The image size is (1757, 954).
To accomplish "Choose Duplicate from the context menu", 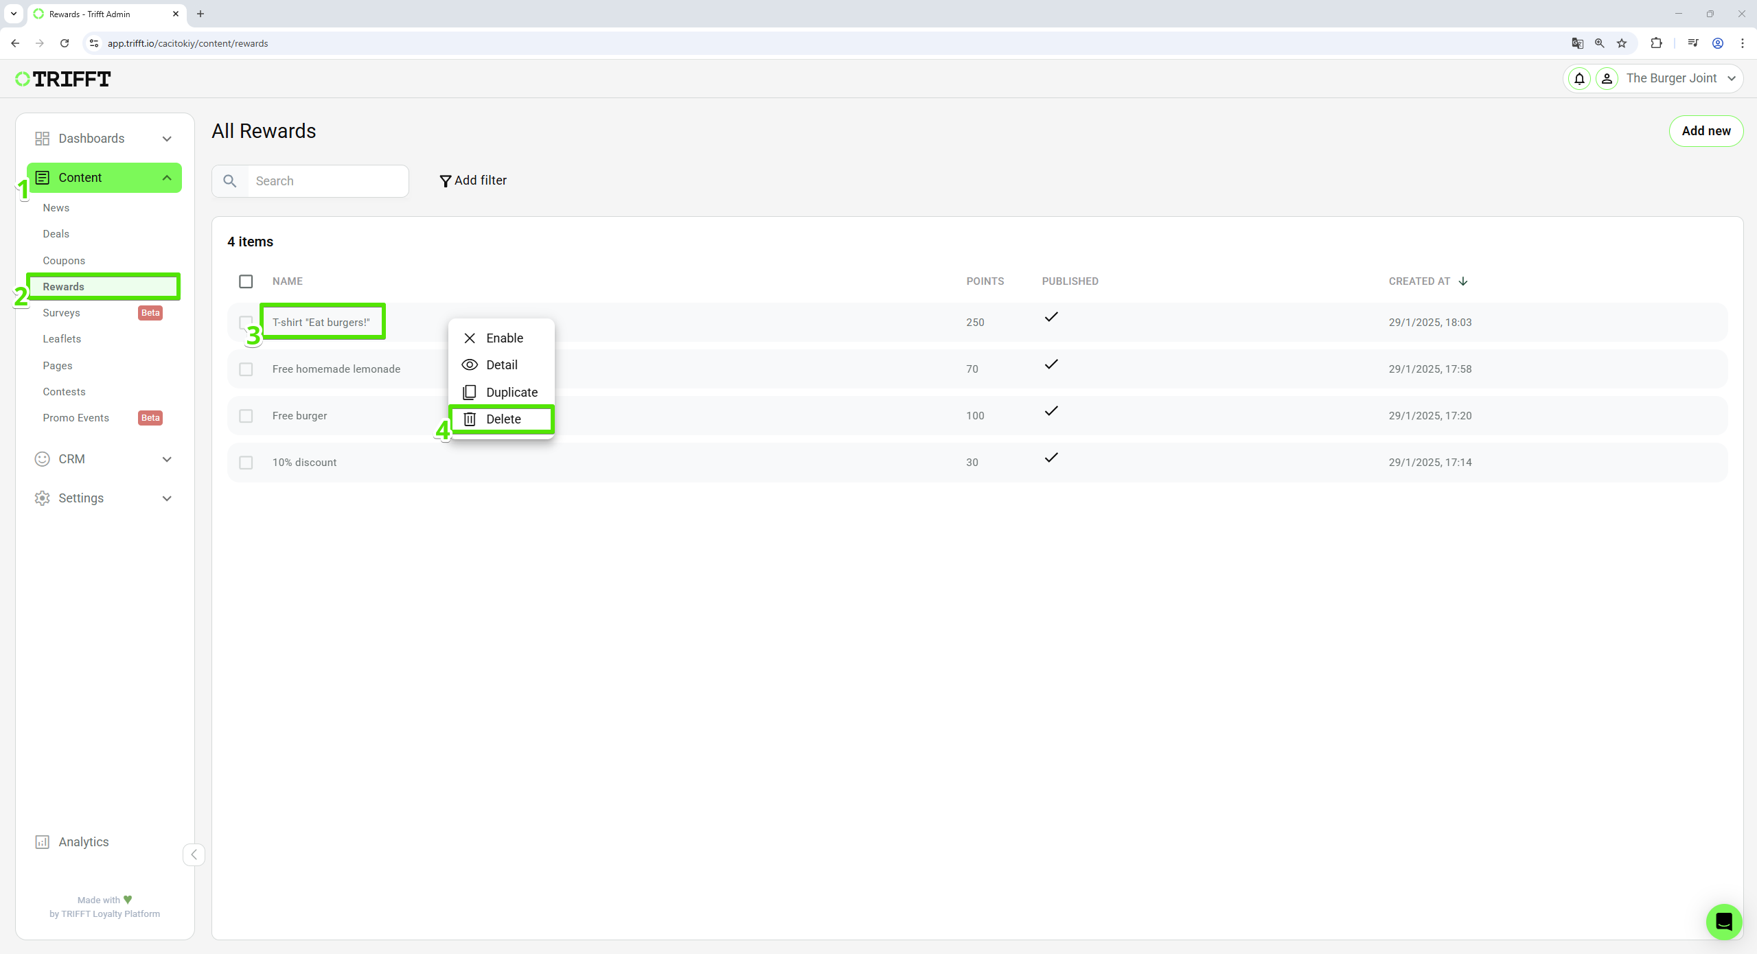I will [x=511, y=393].
